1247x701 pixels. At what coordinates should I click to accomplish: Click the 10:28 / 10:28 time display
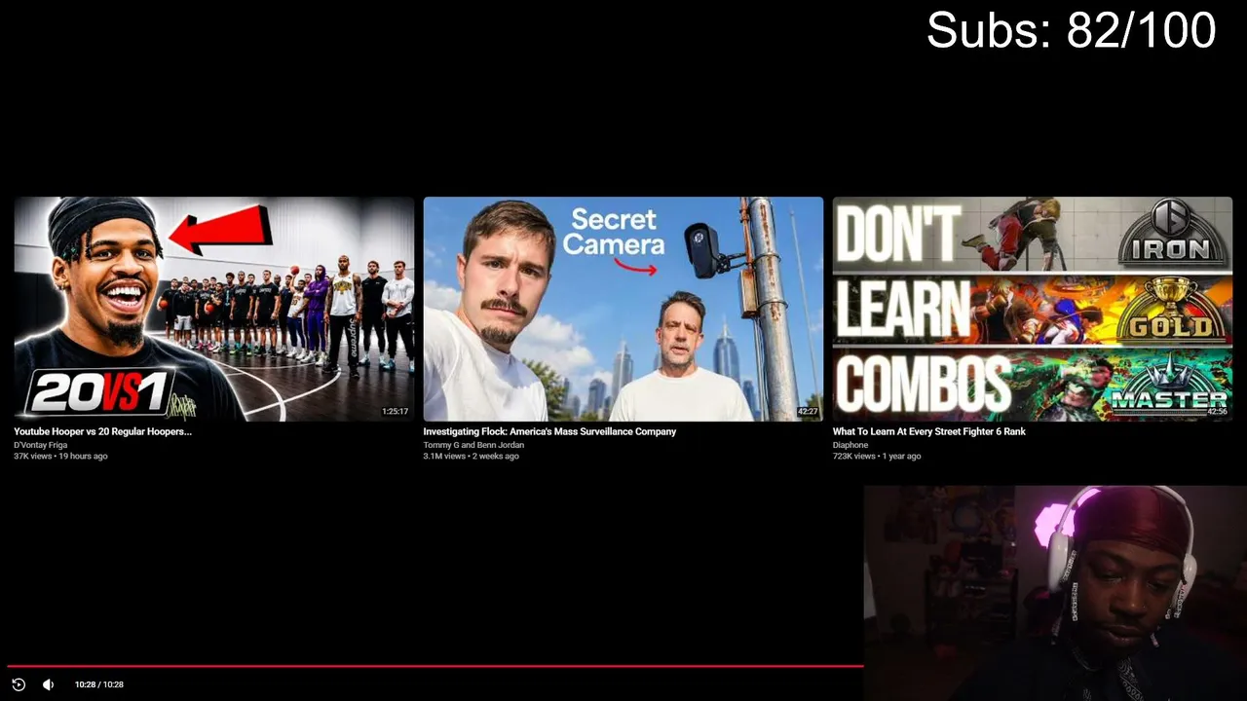tap(99, 684)
